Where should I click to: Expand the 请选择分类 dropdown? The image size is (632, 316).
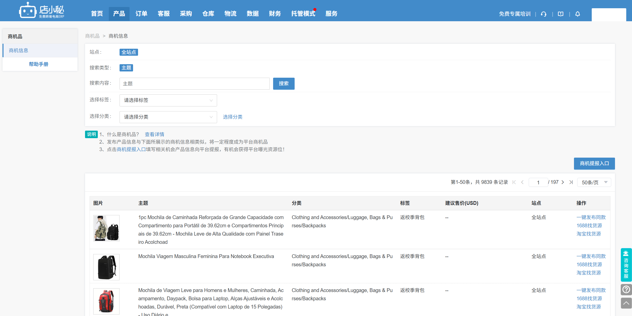(x=168, y=117)
